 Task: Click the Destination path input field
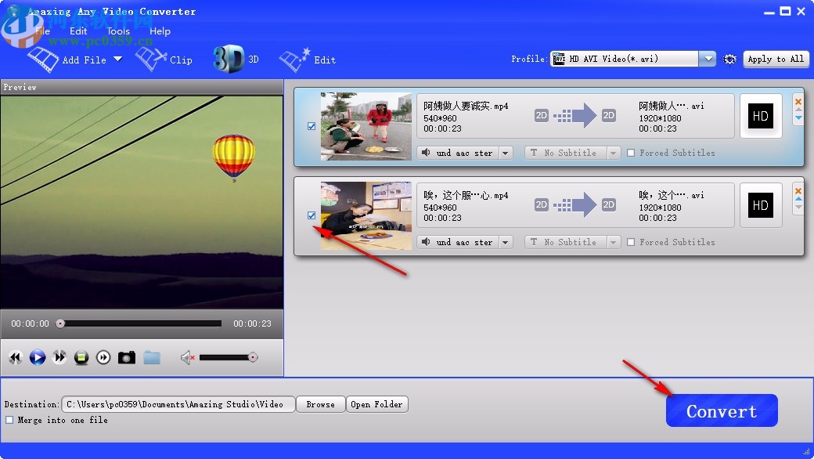pos(178,404)
